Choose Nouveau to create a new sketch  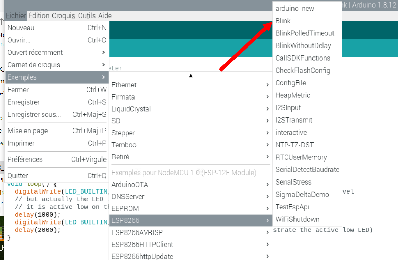point(57,28)
